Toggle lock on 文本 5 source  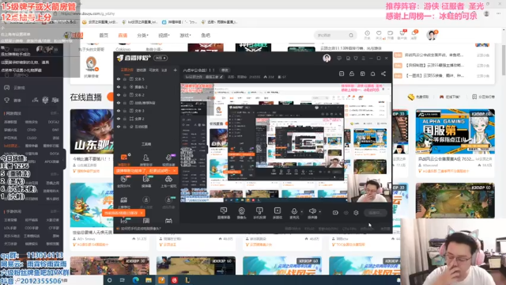(x=125, y=79)
